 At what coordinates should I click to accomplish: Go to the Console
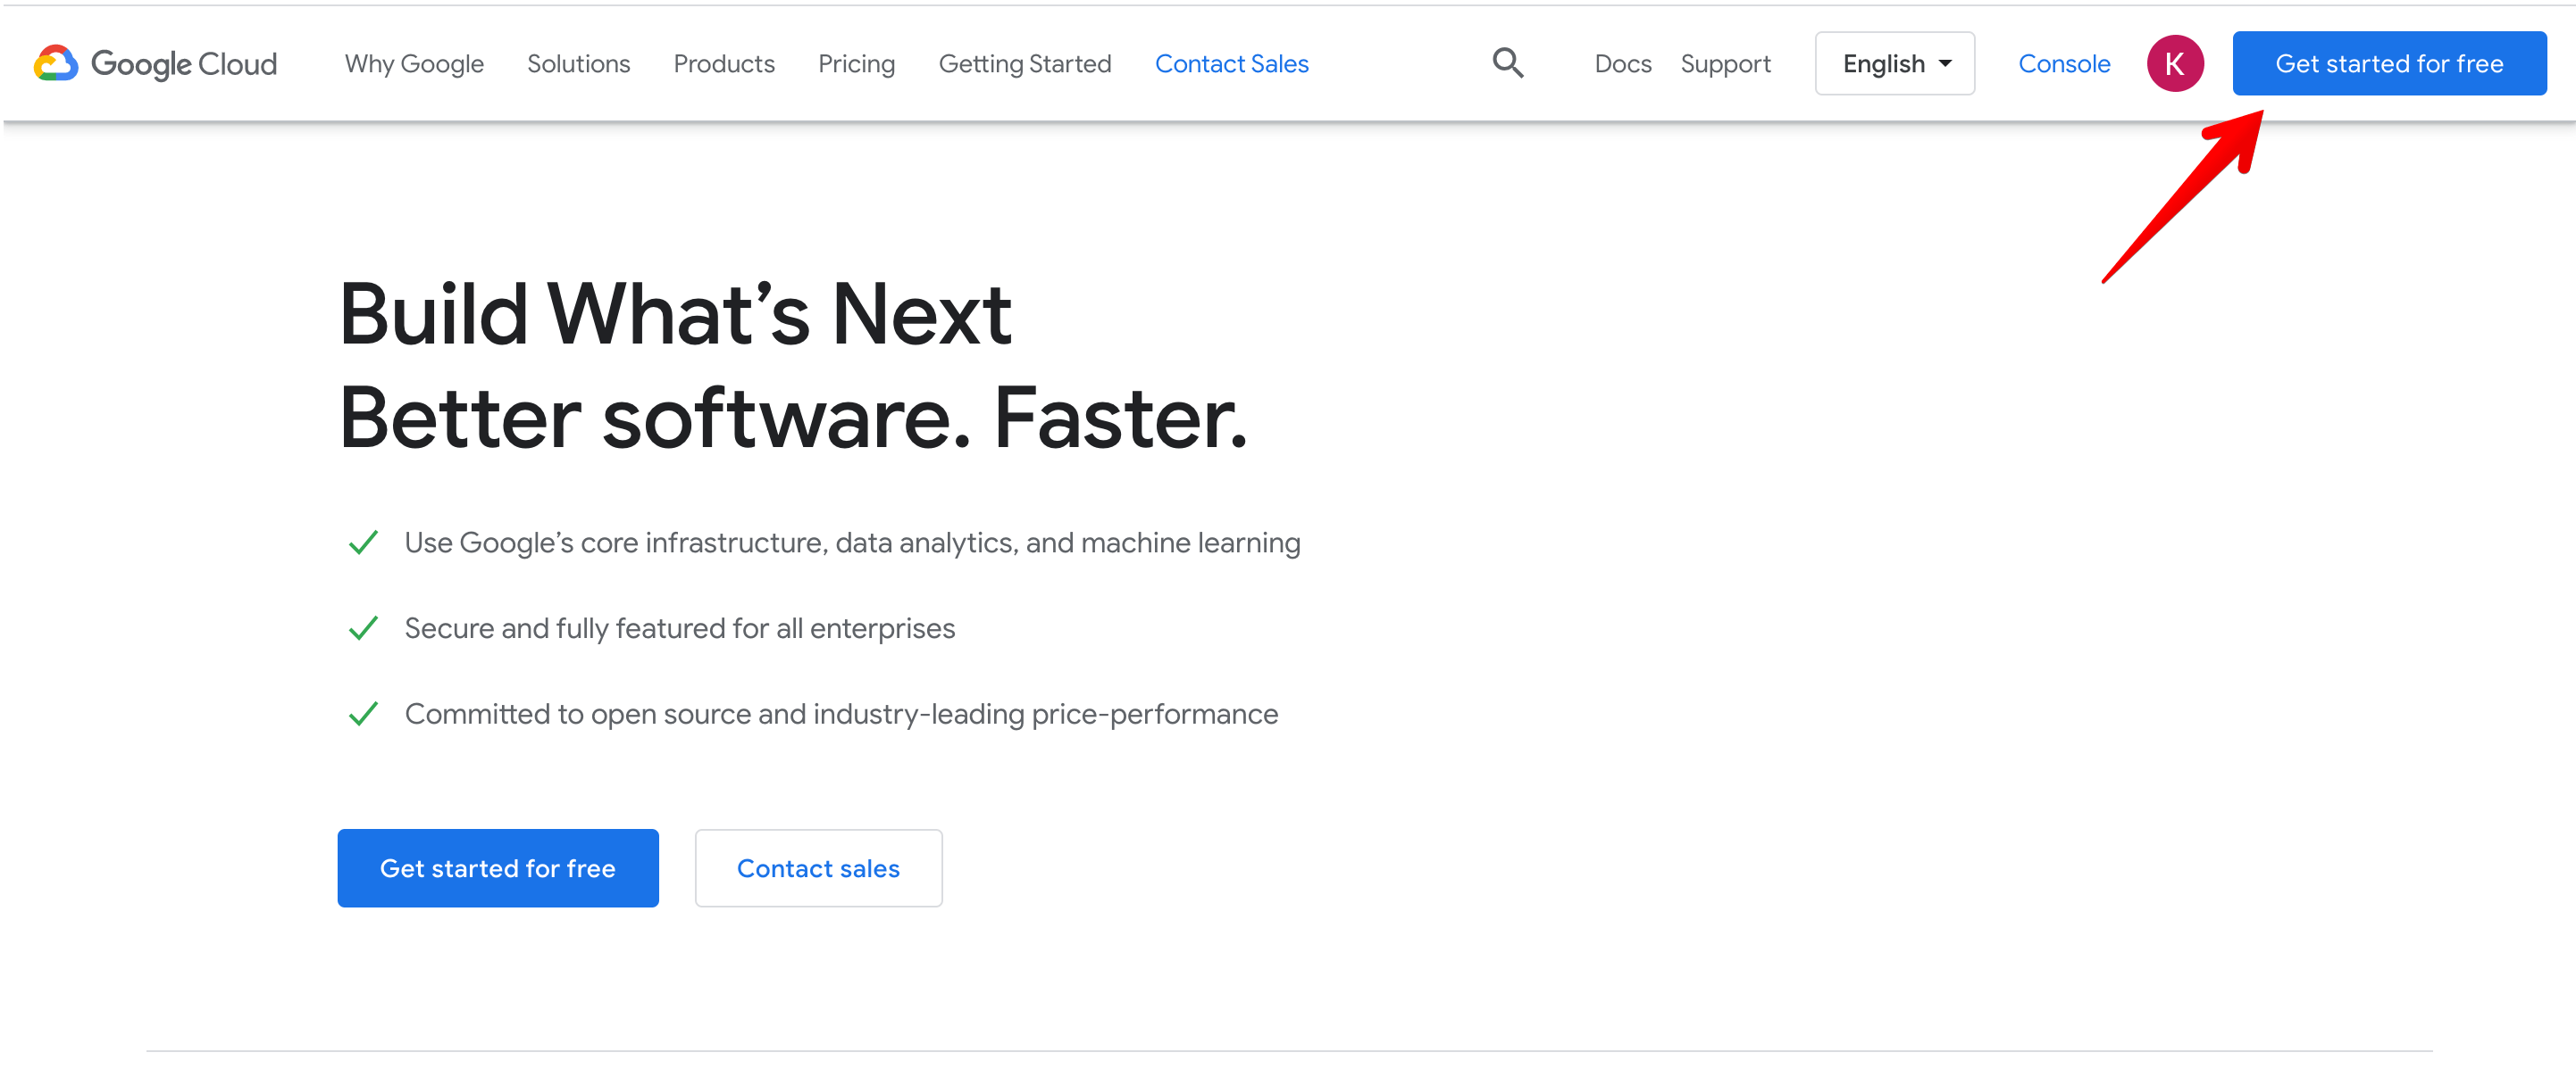(x=2063, y=64)
